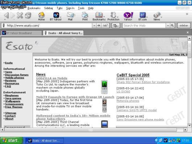
Task: Open GODZILLA on Mobile news link
Action: coord(52,78)
